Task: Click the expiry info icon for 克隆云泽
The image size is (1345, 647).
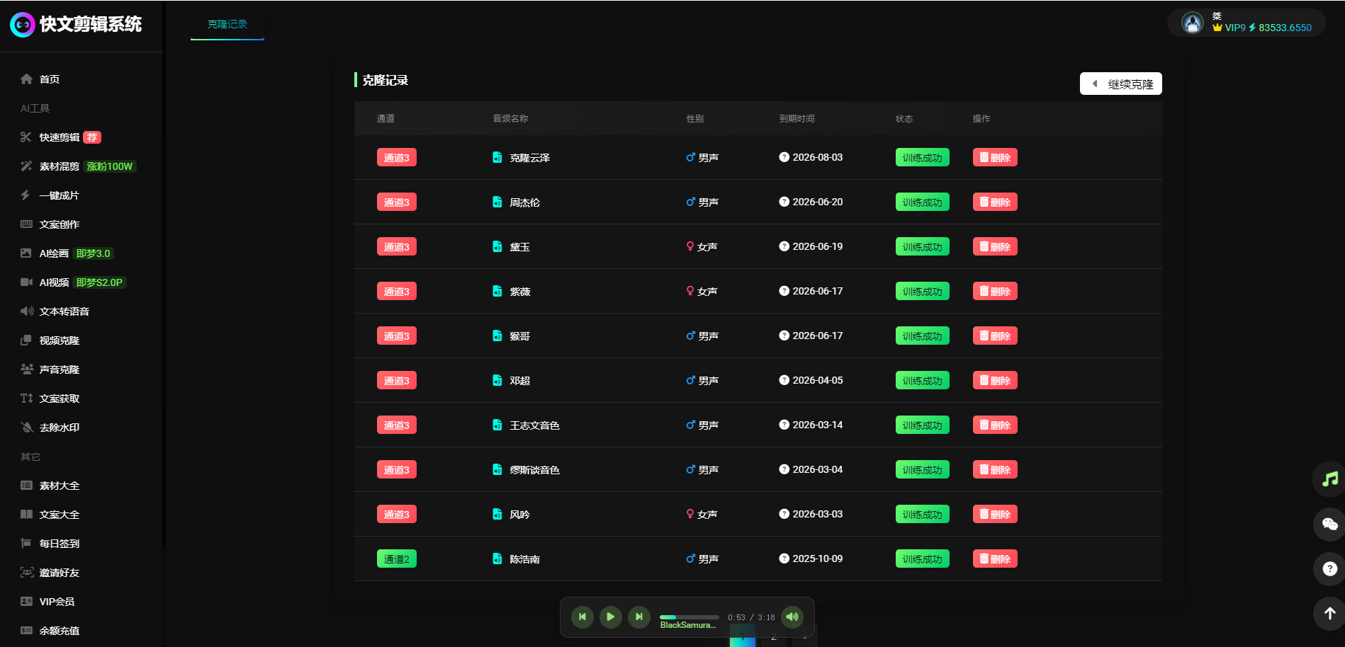Action: coord(784,157)
